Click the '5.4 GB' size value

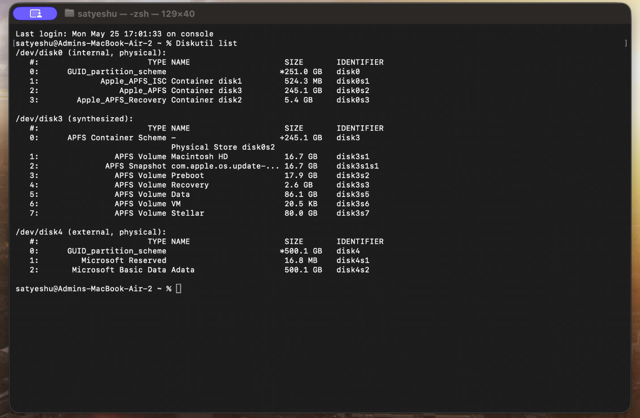(x=299, y=100)
